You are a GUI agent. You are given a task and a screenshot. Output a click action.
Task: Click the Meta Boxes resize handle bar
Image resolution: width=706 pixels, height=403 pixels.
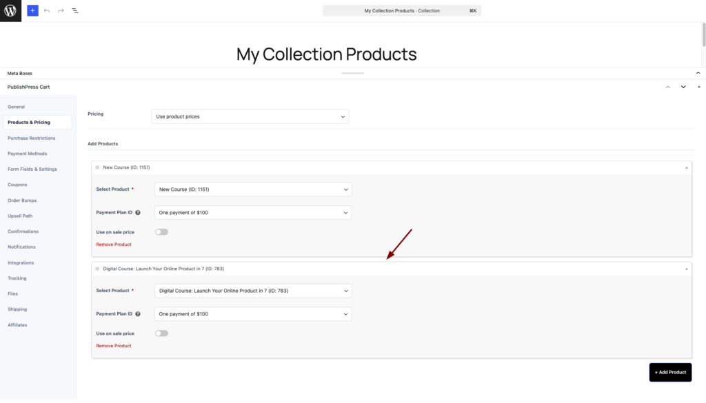(x=352, y=73)
